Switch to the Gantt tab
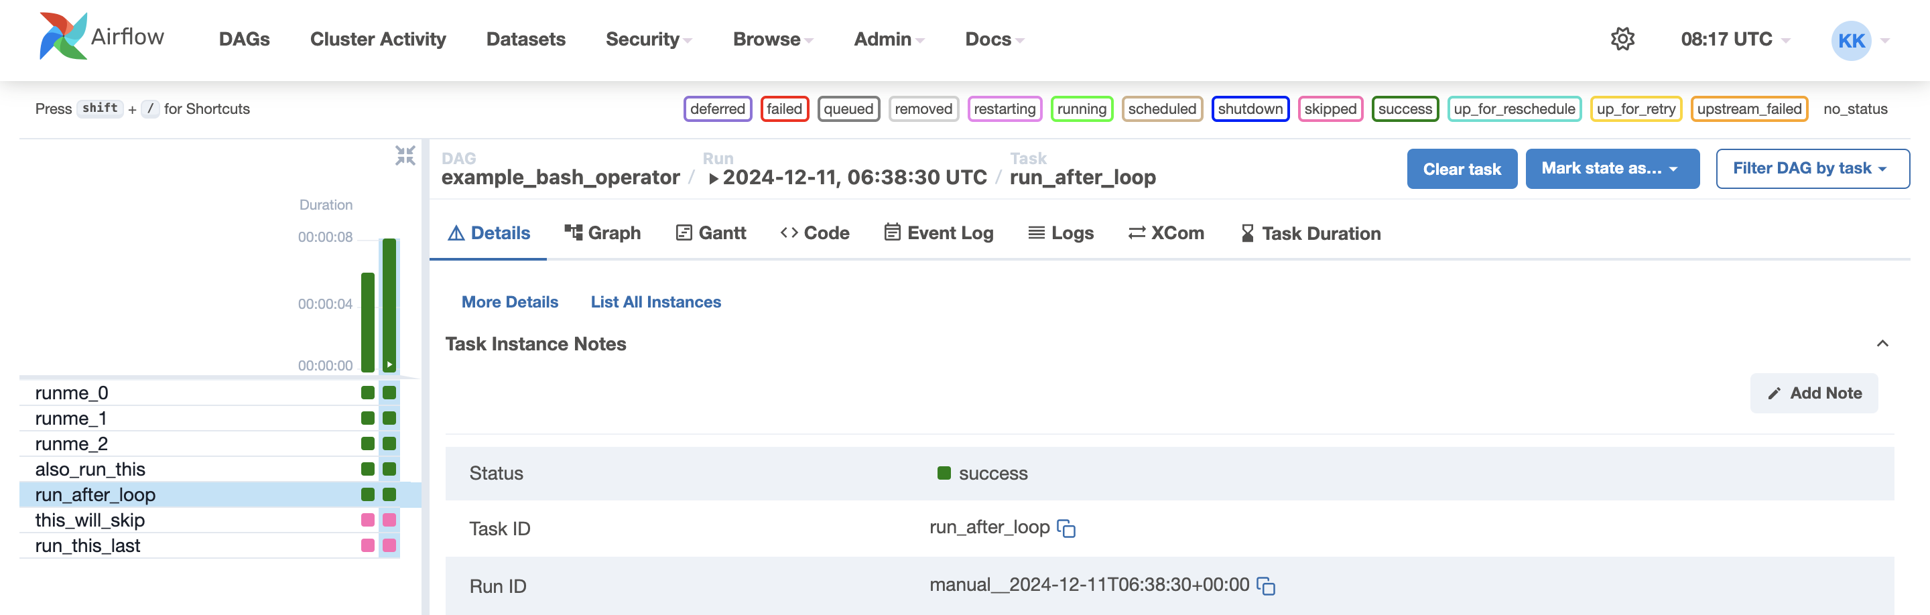This screenshot has width=1930, height=615. [x=710, y=233]
